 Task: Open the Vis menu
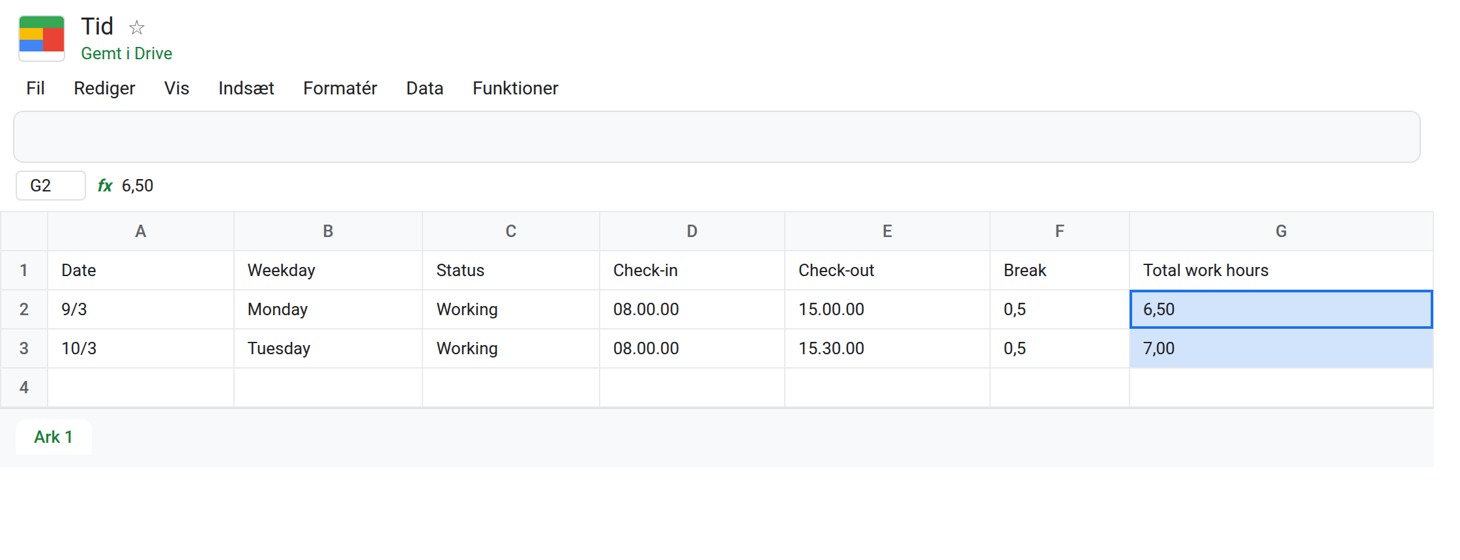point(177,88)
